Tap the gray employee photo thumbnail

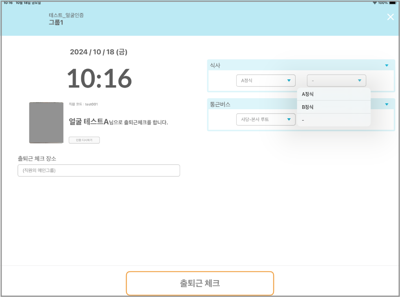[x=46, y=123]
